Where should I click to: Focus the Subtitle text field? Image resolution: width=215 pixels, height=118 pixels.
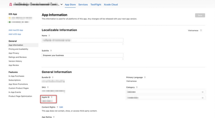coord(82,55)
